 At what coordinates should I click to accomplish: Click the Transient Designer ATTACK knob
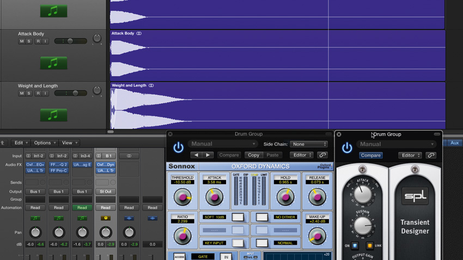pos(363,194)
